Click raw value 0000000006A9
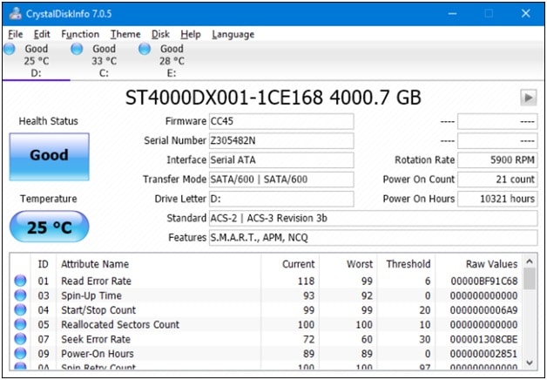The image size is (547, 380). click(x=484, y=310)
